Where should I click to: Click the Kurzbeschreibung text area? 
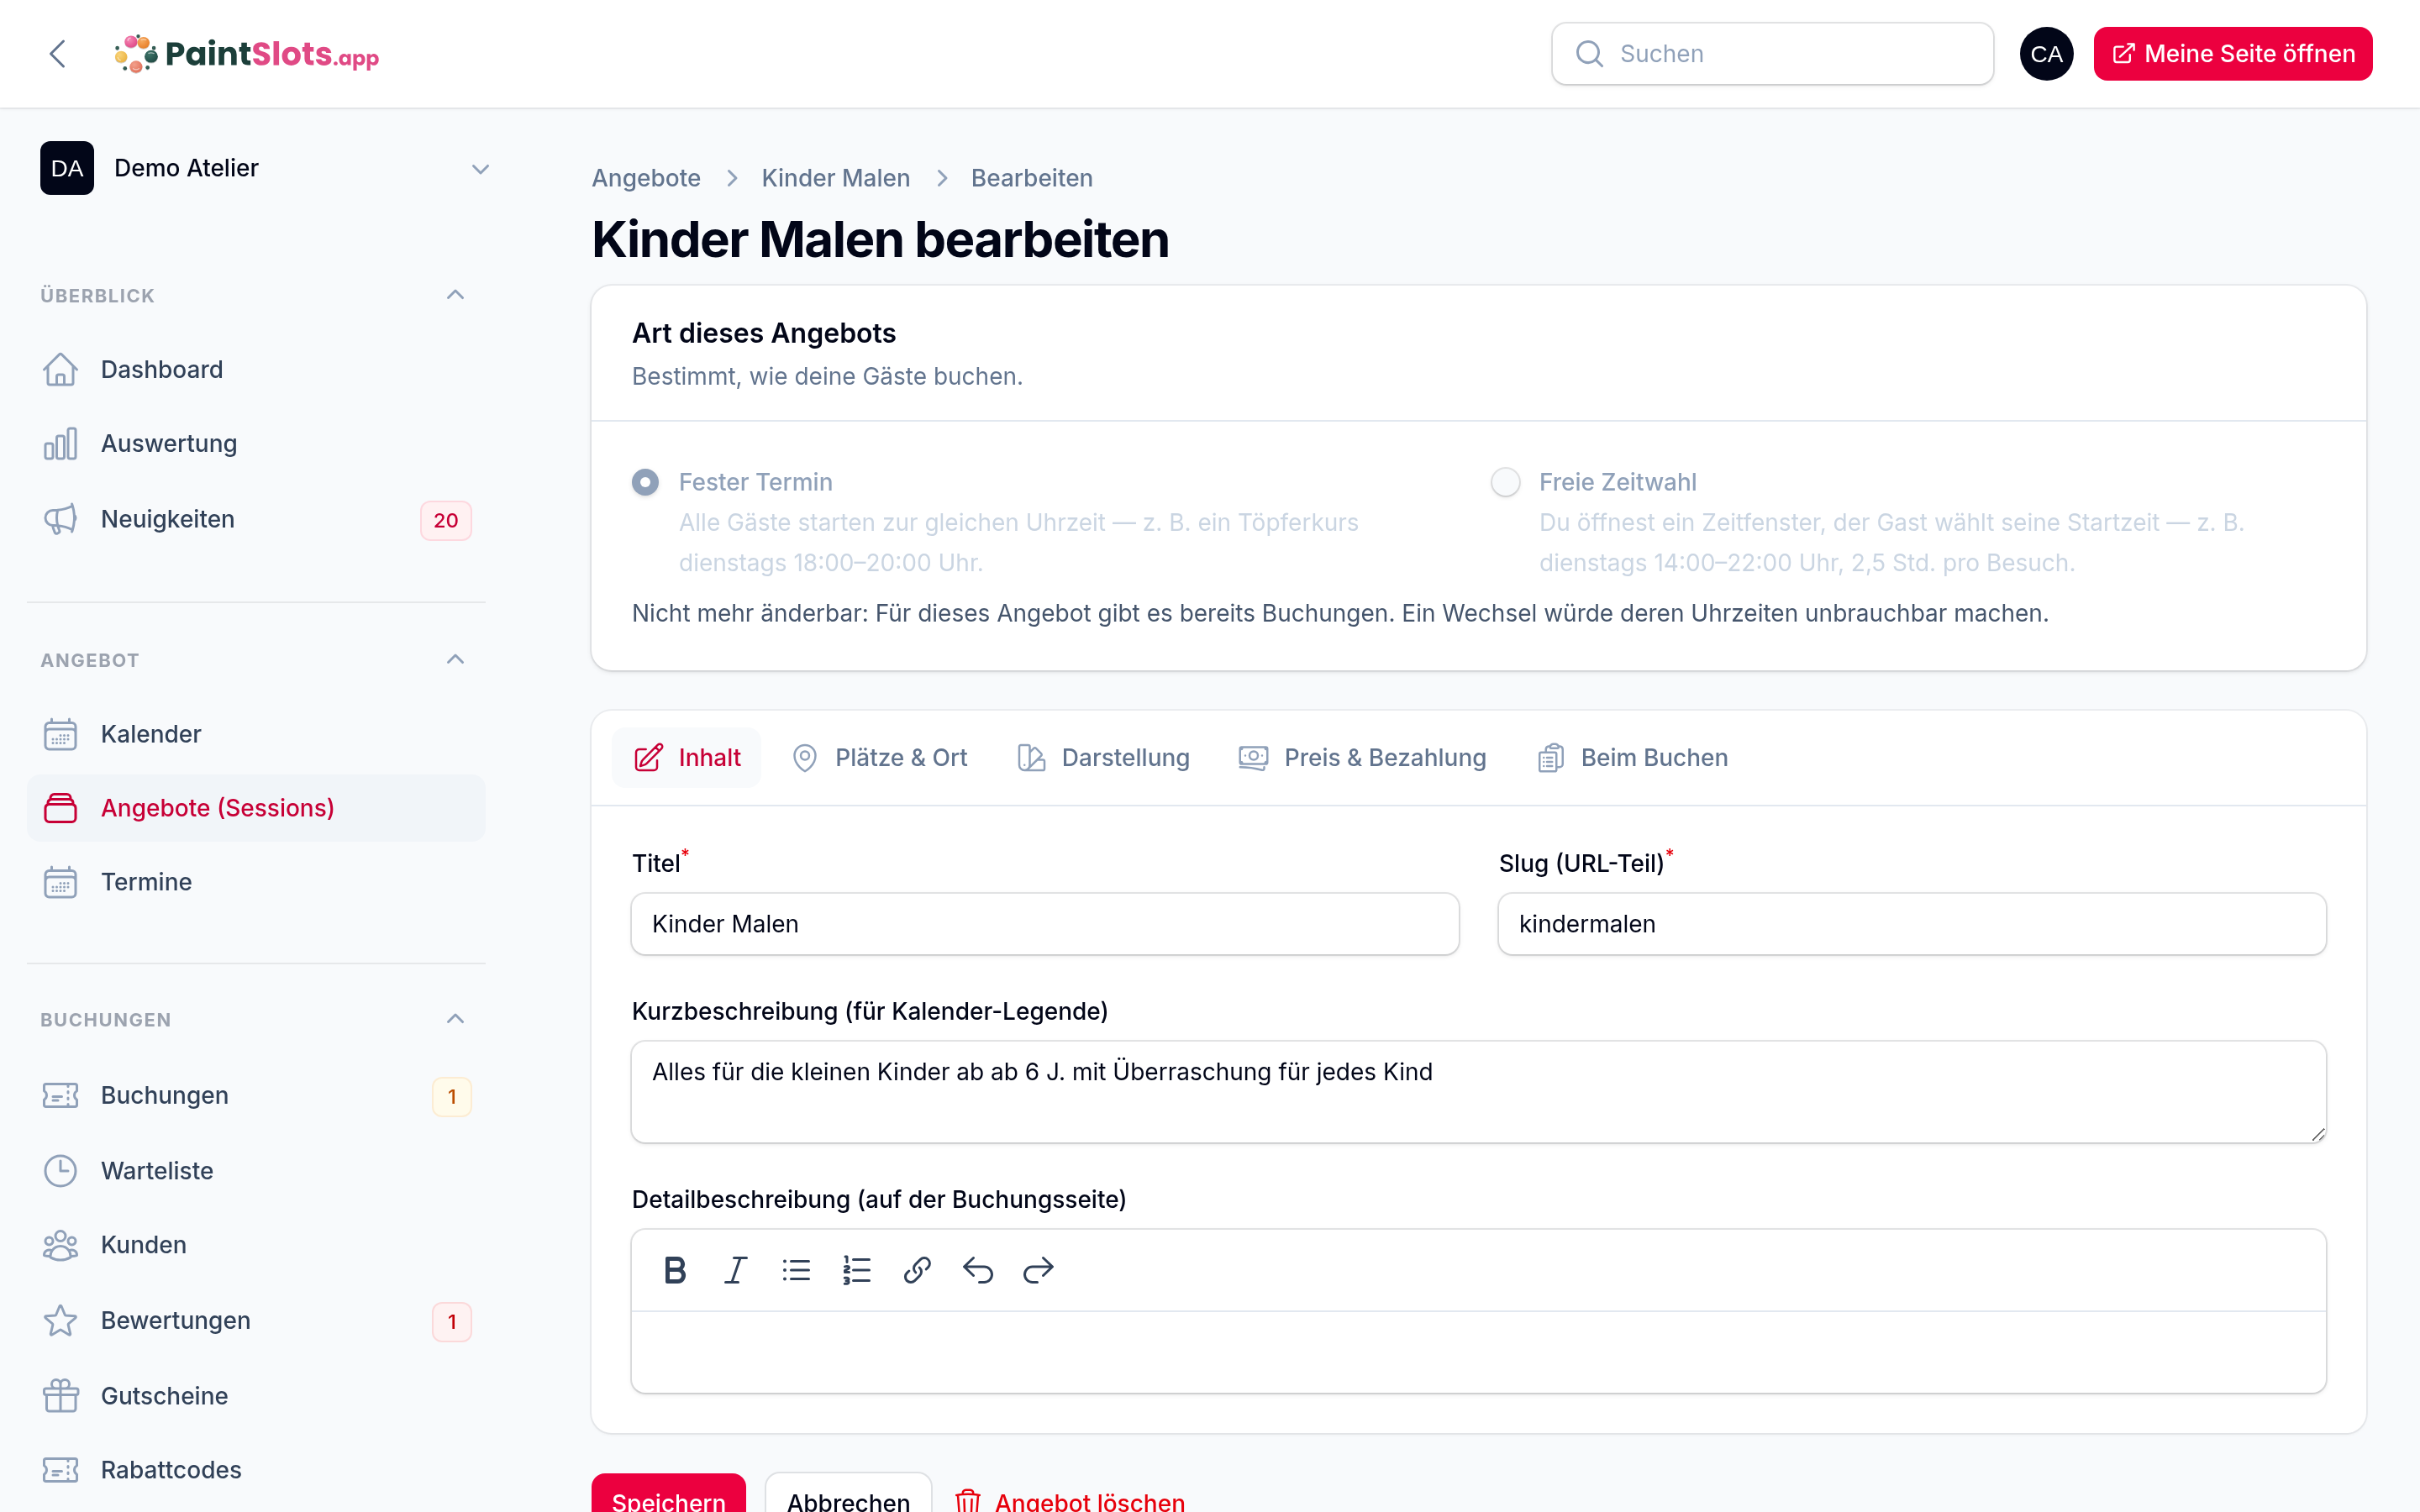(1479, 1092)
